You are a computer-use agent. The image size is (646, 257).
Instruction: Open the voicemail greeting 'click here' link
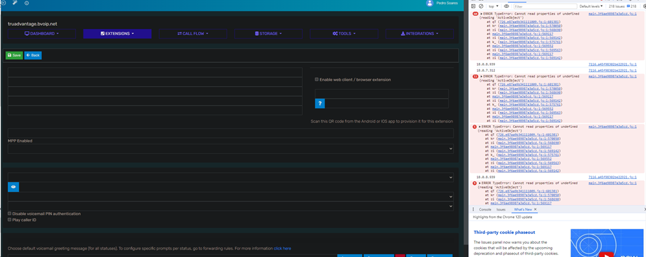282,248
